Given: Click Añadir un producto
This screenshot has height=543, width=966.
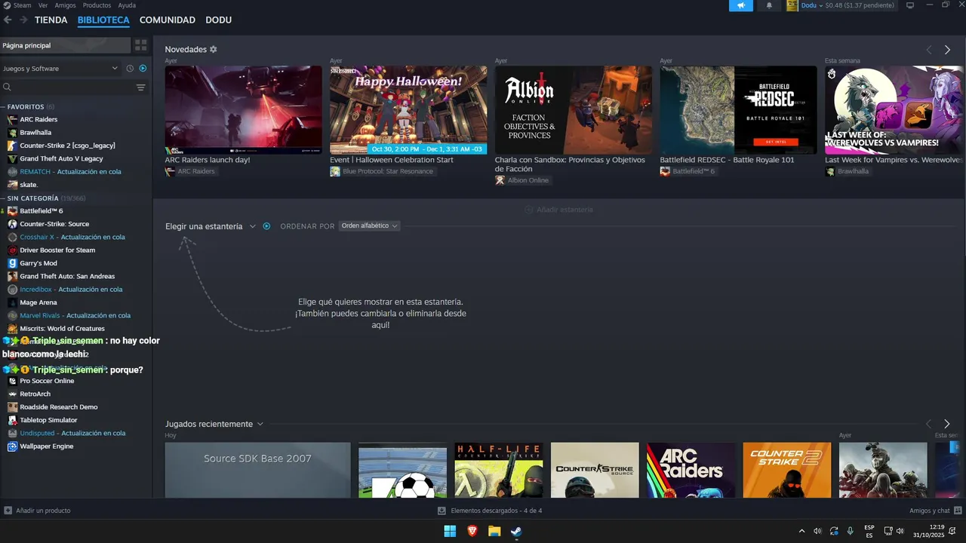Looking at the screenshot, I should tap(38, 511).
